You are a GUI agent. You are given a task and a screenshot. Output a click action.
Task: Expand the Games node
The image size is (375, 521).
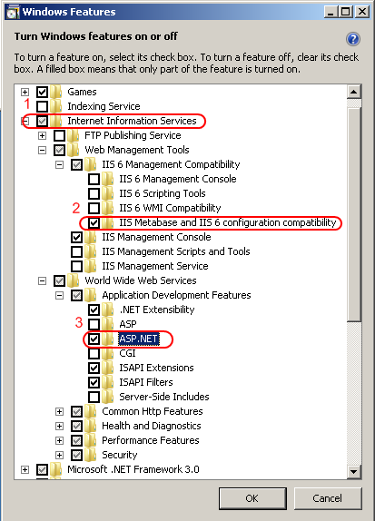25,92
